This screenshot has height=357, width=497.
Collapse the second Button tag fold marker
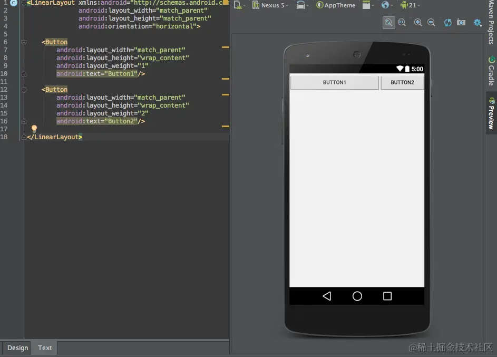(x=24, y=90)
